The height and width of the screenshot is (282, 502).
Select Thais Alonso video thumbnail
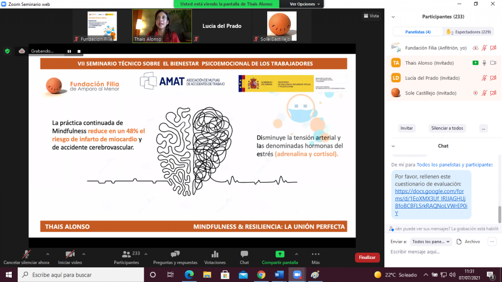[162, 26]
